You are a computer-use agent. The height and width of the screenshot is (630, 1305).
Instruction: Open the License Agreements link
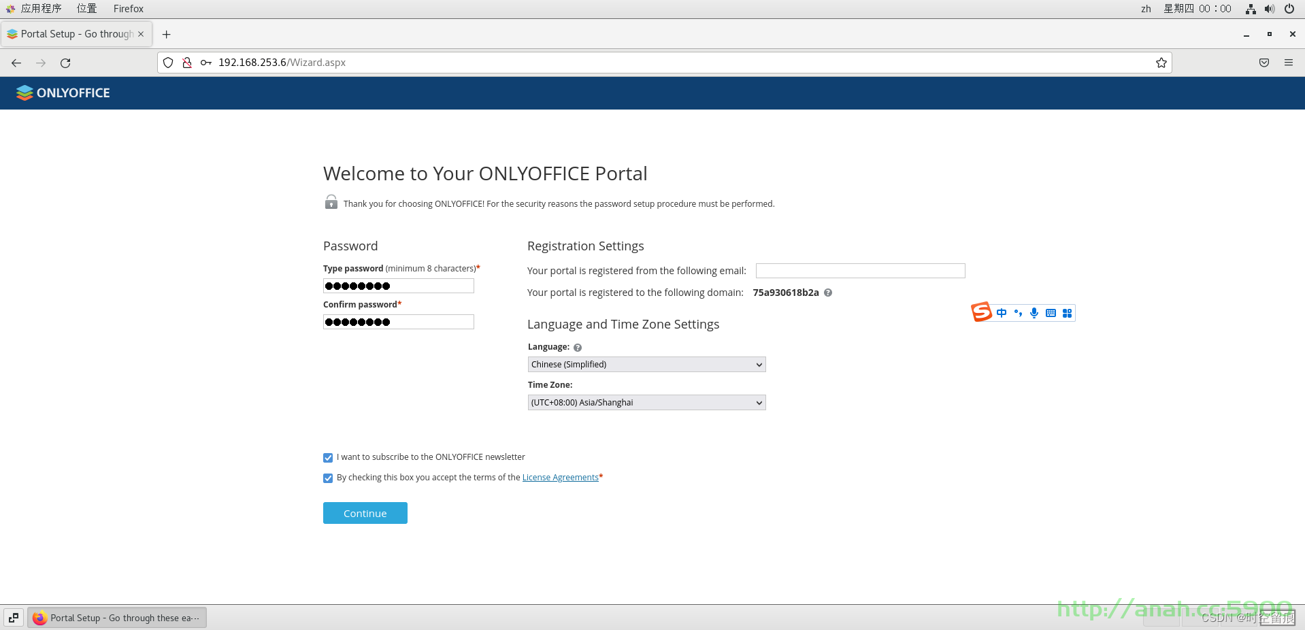561,478
